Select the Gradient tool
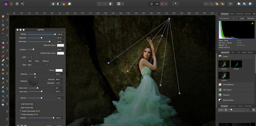The width and height of the screenshot is (256, 126). point(3,47)
